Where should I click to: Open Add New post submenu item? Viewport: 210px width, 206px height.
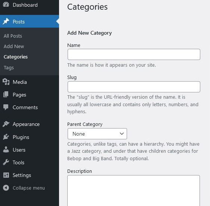pos(14,46)
